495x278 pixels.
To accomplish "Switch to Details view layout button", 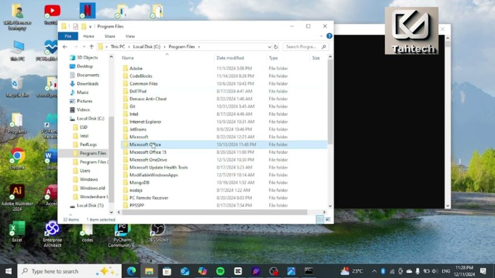I will [x=320, y=219].
